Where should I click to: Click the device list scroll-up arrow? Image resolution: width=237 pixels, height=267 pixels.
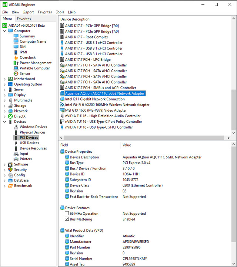[x=233, y=19]
